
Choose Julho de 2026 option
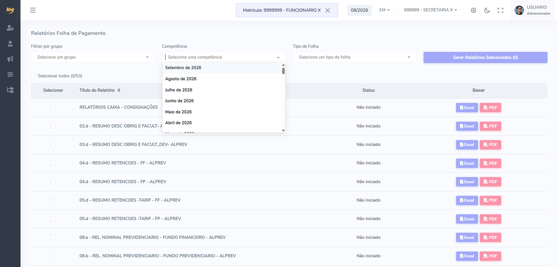pyautogui.click(x=222, y=90)
